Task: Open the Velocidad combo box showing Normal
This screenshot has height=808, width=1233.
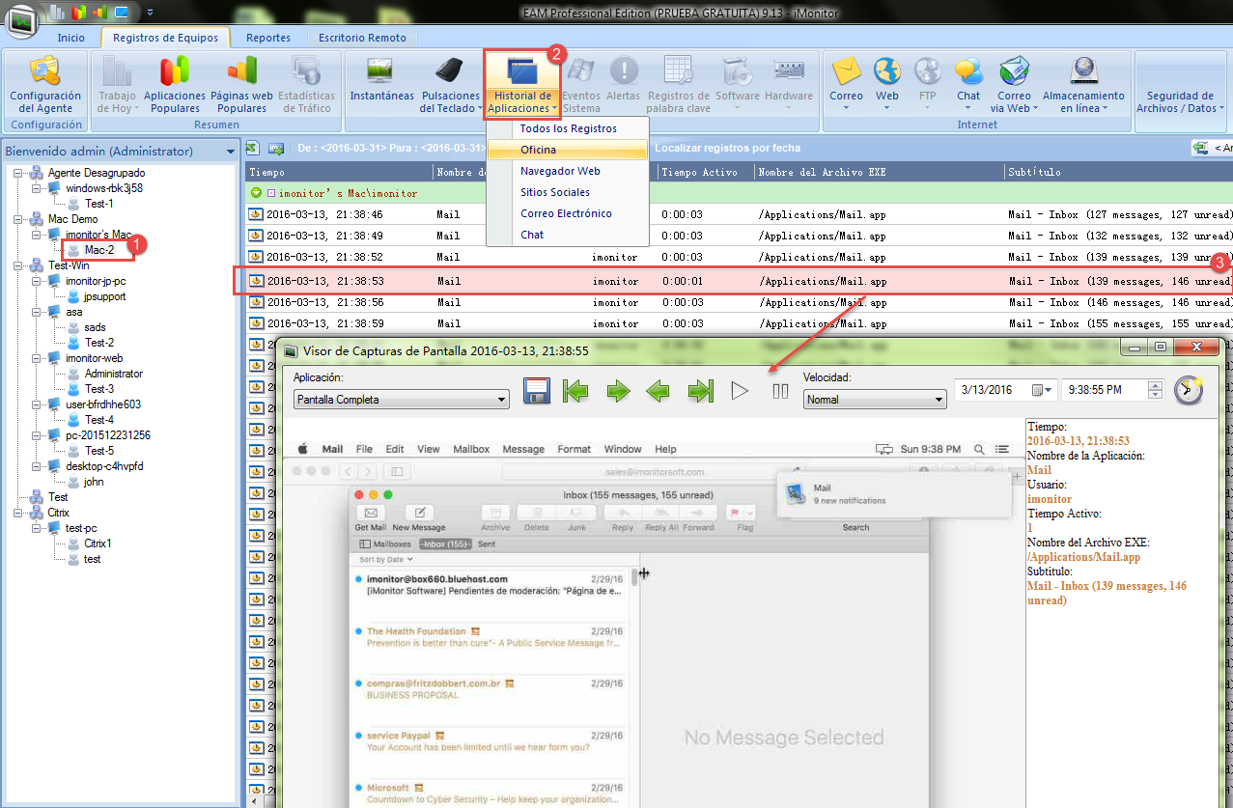Action: [x=875, y=400]
